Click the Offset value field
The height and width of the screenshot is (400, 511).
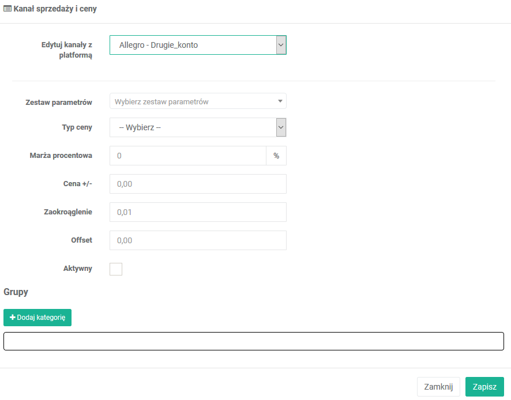coord(197,240)
